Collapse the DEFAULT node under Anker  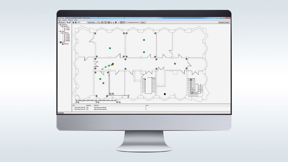[x=61, y=33]
